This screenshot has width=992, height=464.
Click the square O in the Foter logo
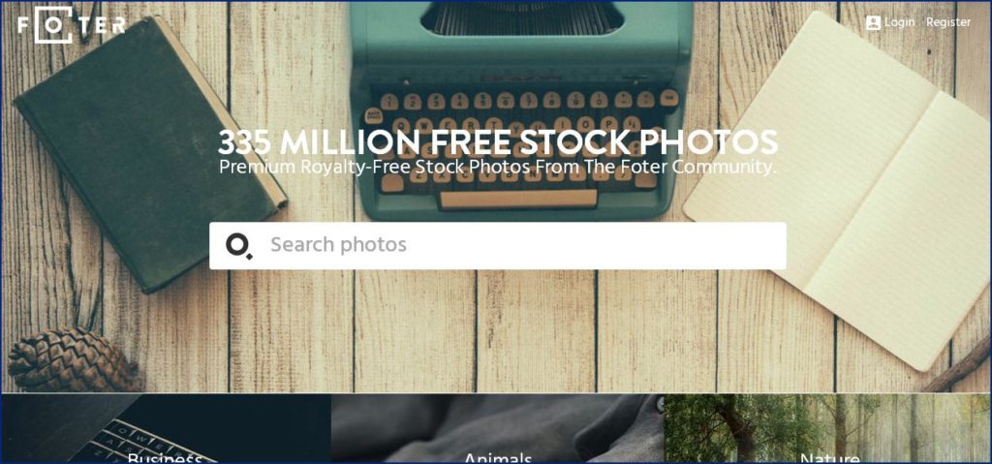[x=54, y=24]
